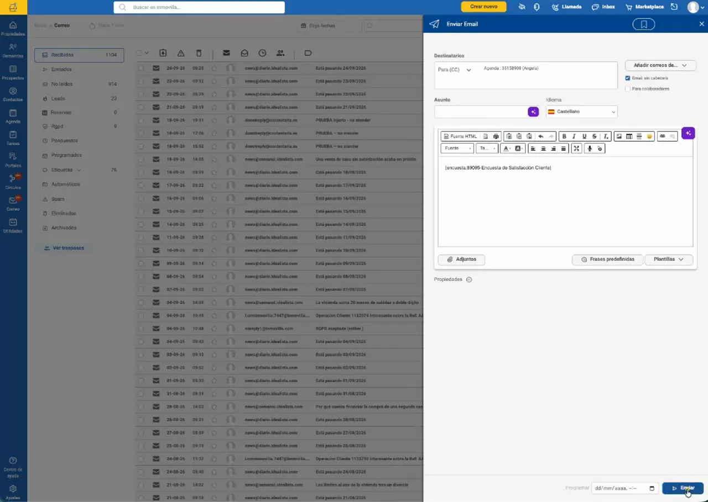Viewport: 708px width, 502px height.
Task: Uncheck the Email sin cabecera checkbox
Action: click(x=628, y=78)
